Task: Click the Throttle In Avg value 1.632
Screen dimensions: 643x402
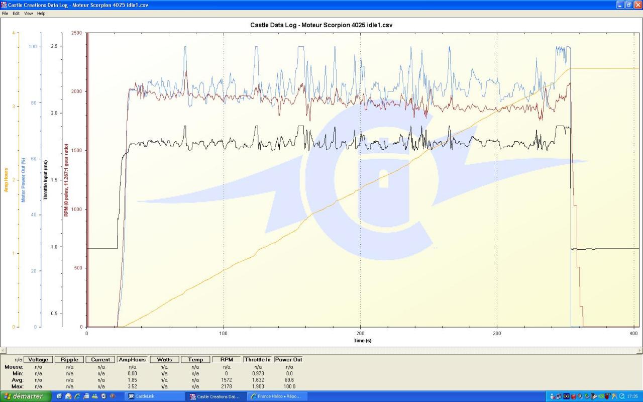Action: click(258, 380)
